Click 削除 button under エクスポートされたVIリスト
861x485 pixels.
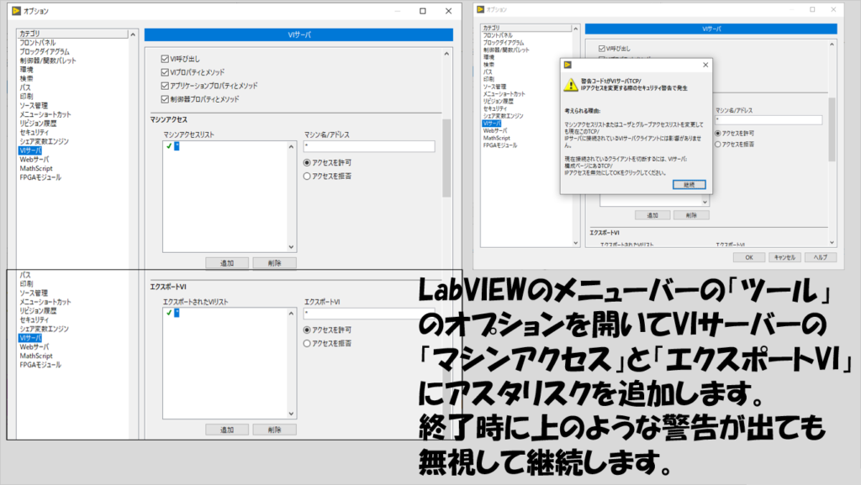click(x=274, y=430)
